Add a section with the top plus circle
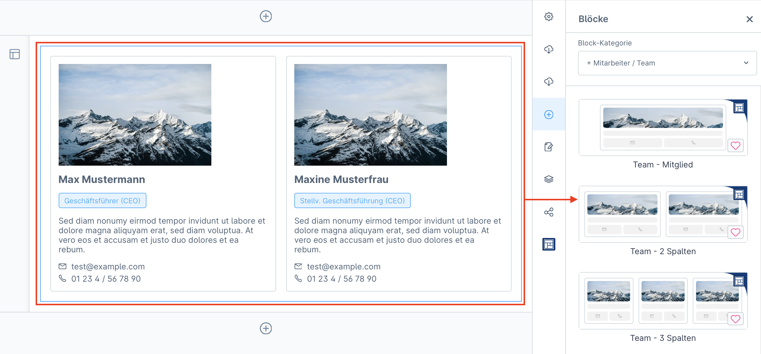Screen dimensions: 761x354 click(266, 16)
